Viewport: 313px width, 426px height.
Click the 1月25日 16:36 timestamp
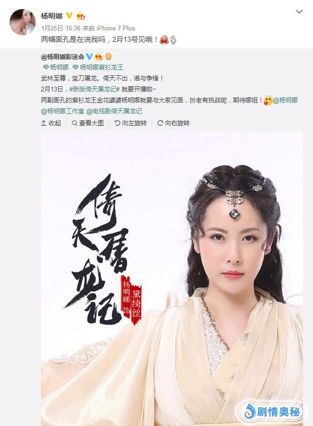point(61,28)
